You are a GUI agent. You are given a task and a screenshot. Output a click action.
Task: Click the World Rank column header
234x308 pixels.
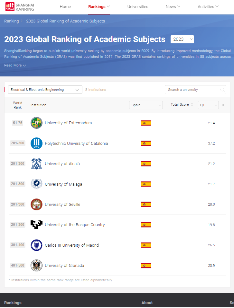[x=18, y=105]
